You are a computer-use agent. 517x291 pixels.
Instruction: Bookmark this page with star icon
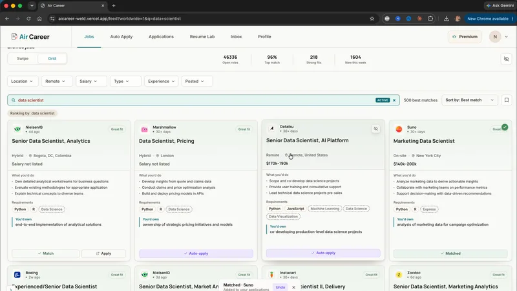[372, 19]
